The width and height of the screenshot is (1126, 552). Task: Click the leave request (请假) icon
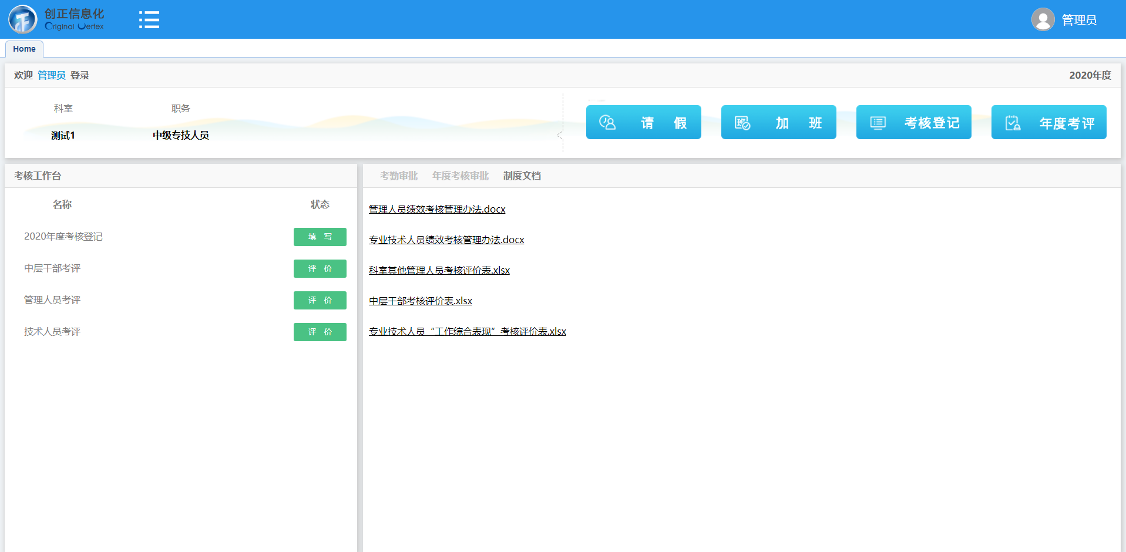tap(607, 123)
